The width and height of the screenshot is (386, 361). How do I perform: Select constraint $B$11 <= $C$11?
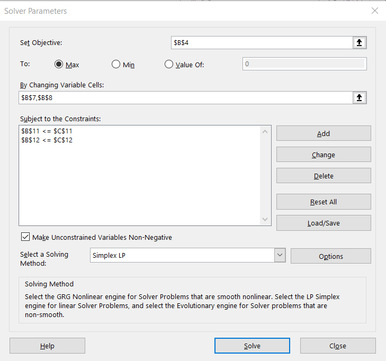point(47,131)
